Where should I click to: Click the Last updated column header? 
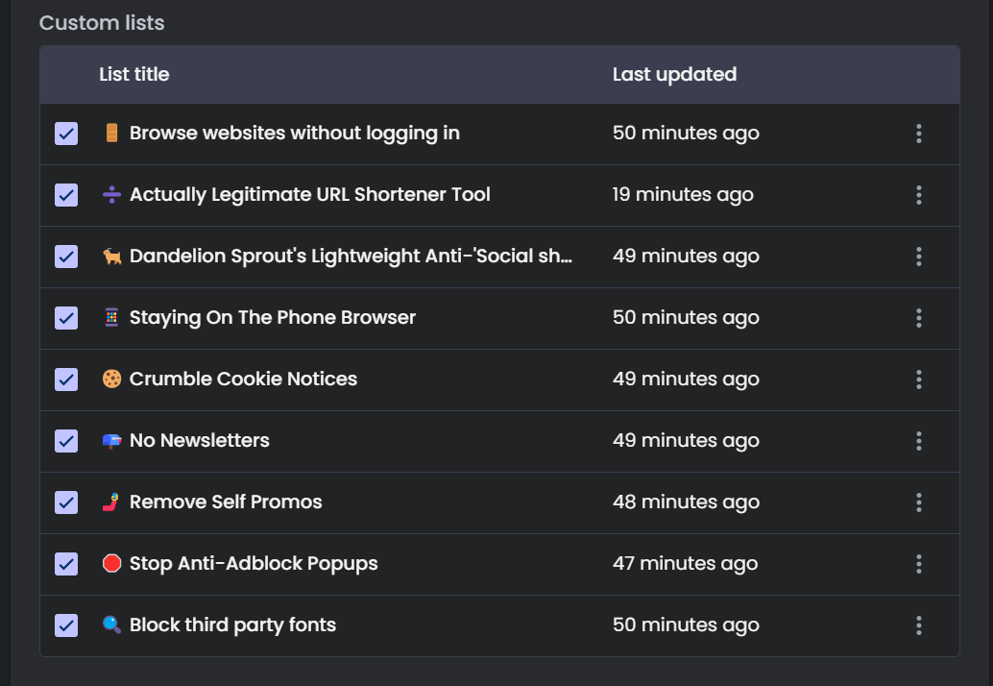tap(674, 74)
